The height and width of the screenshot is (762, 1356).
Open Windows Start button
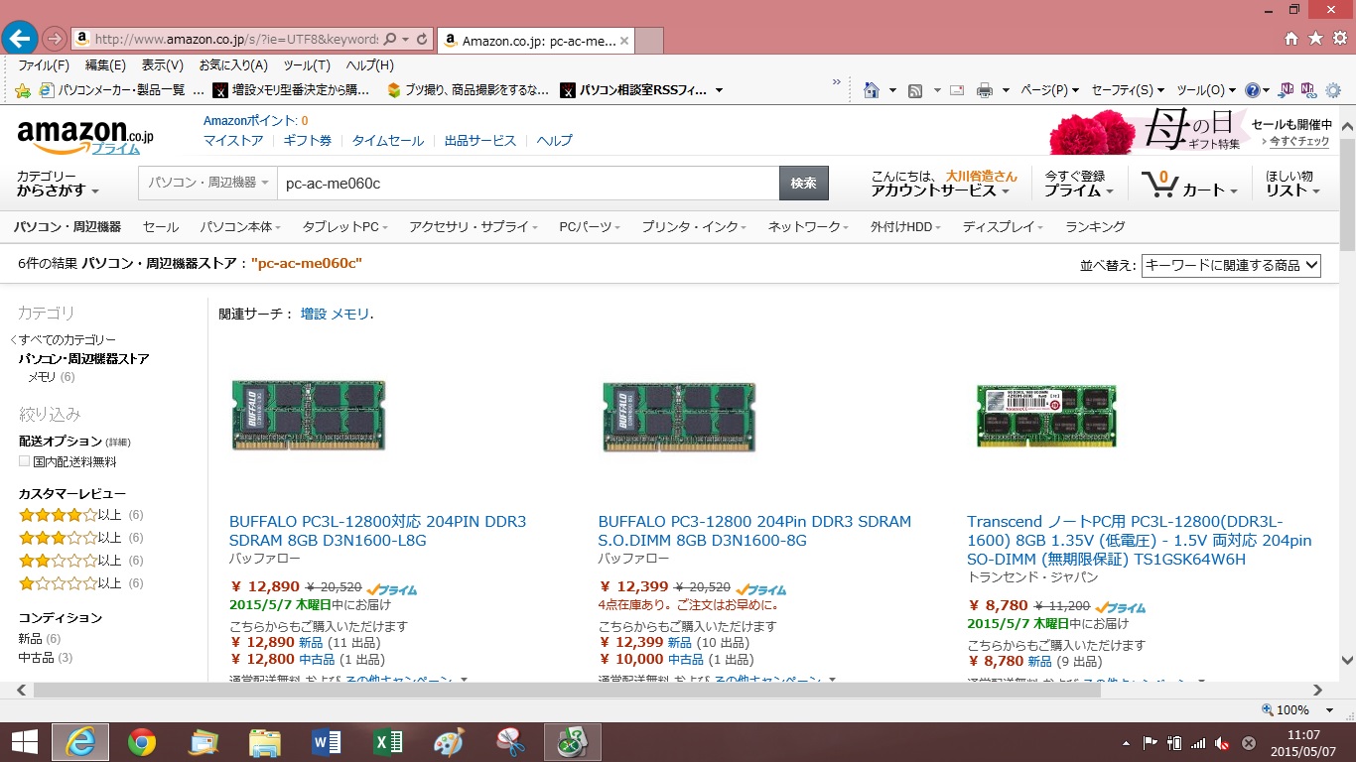click(25, 741)
